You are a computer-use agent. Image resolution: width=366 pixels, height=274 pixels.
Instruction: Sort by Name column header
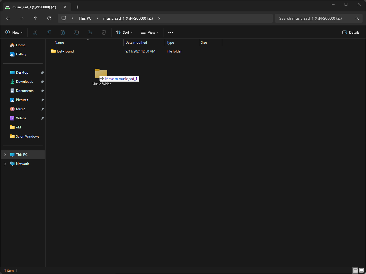point(87,43)
